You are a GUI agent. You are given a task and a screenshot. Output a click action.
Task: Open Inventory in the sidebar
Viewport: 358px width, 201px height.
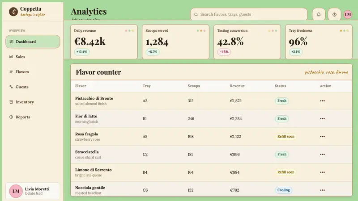click(33, 102)
